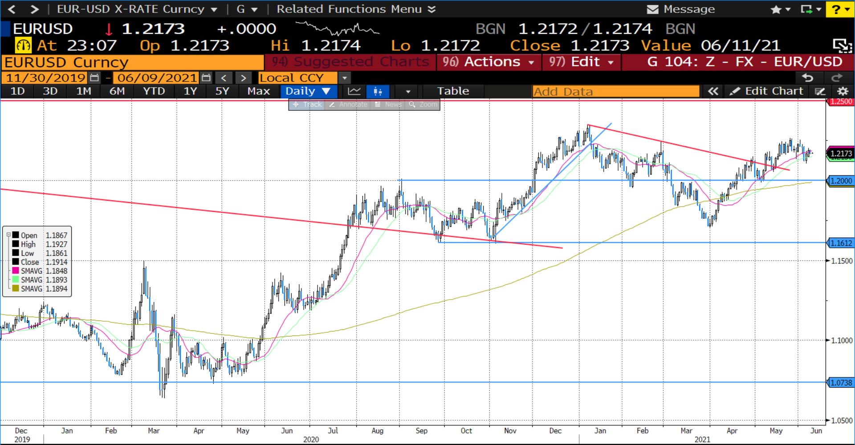Click the light green SMAVG legend swatch
Screen dimensions: 855x445
pos(16,279)
